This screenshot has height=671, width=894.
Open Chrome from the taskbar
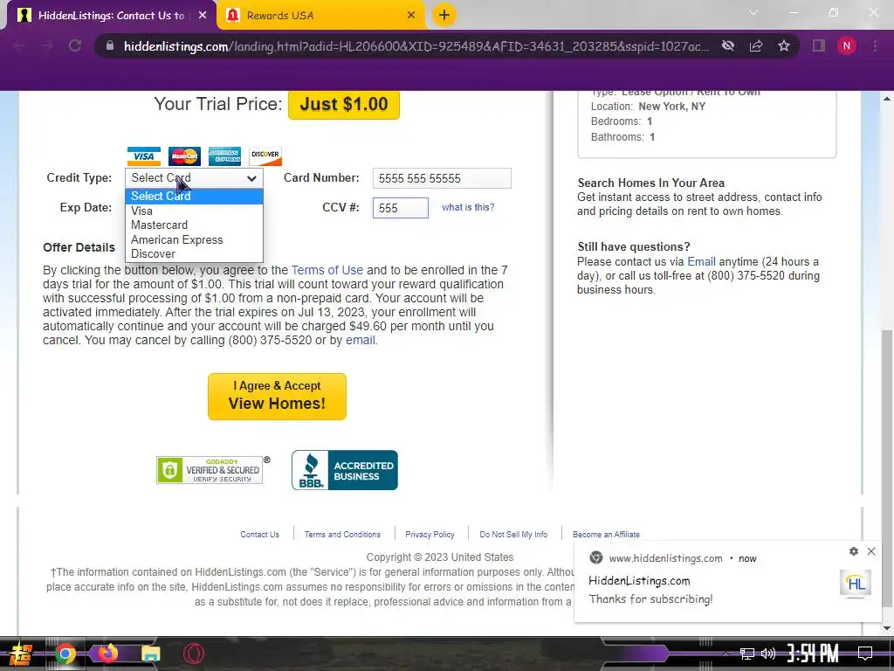tap(65, 654)
